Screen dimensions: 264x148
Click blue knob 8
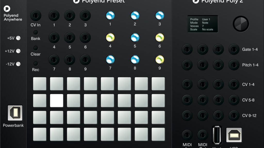point(135,60)
